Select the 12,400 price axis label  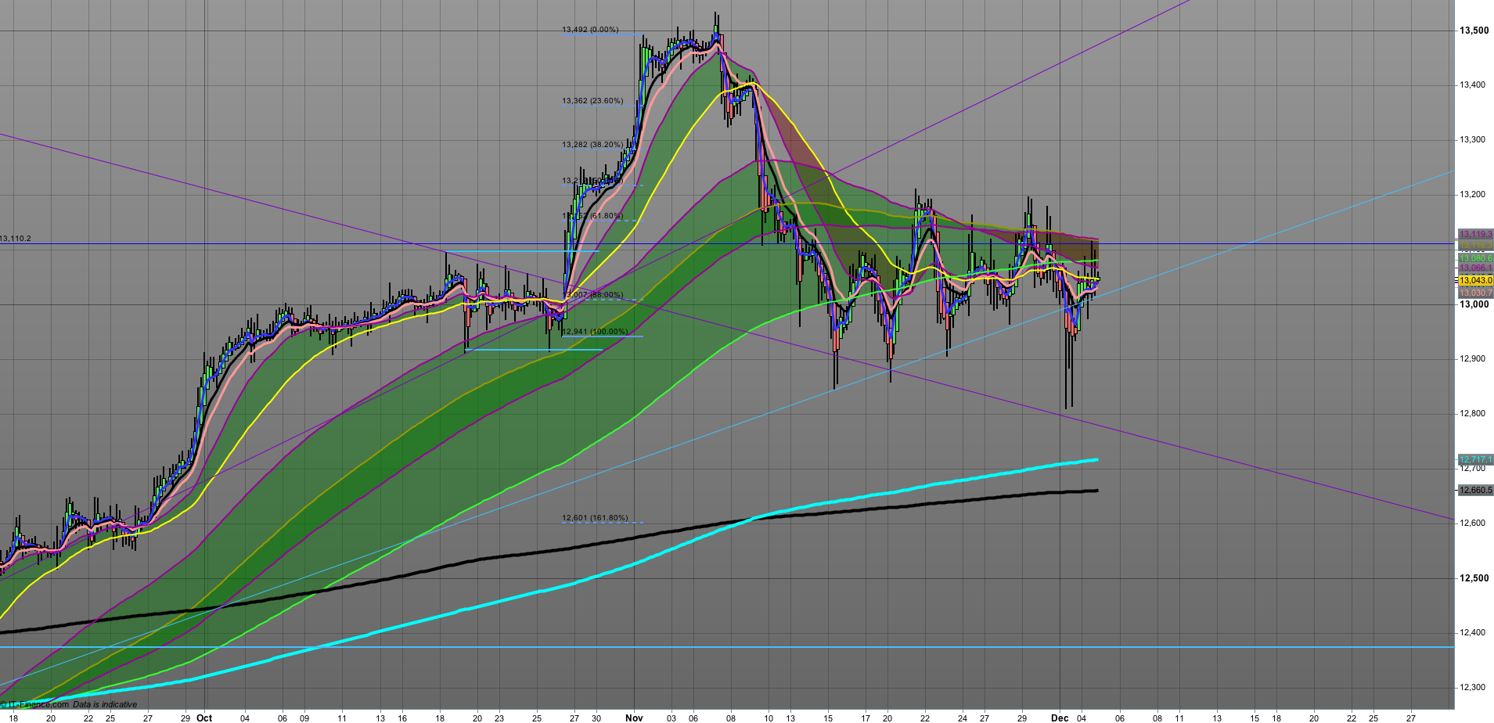pos(1473,633)
